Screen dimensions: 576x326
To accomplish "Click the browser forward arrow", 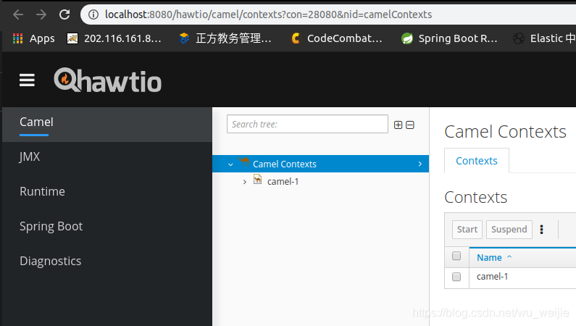I will click(x=41, y=14).
